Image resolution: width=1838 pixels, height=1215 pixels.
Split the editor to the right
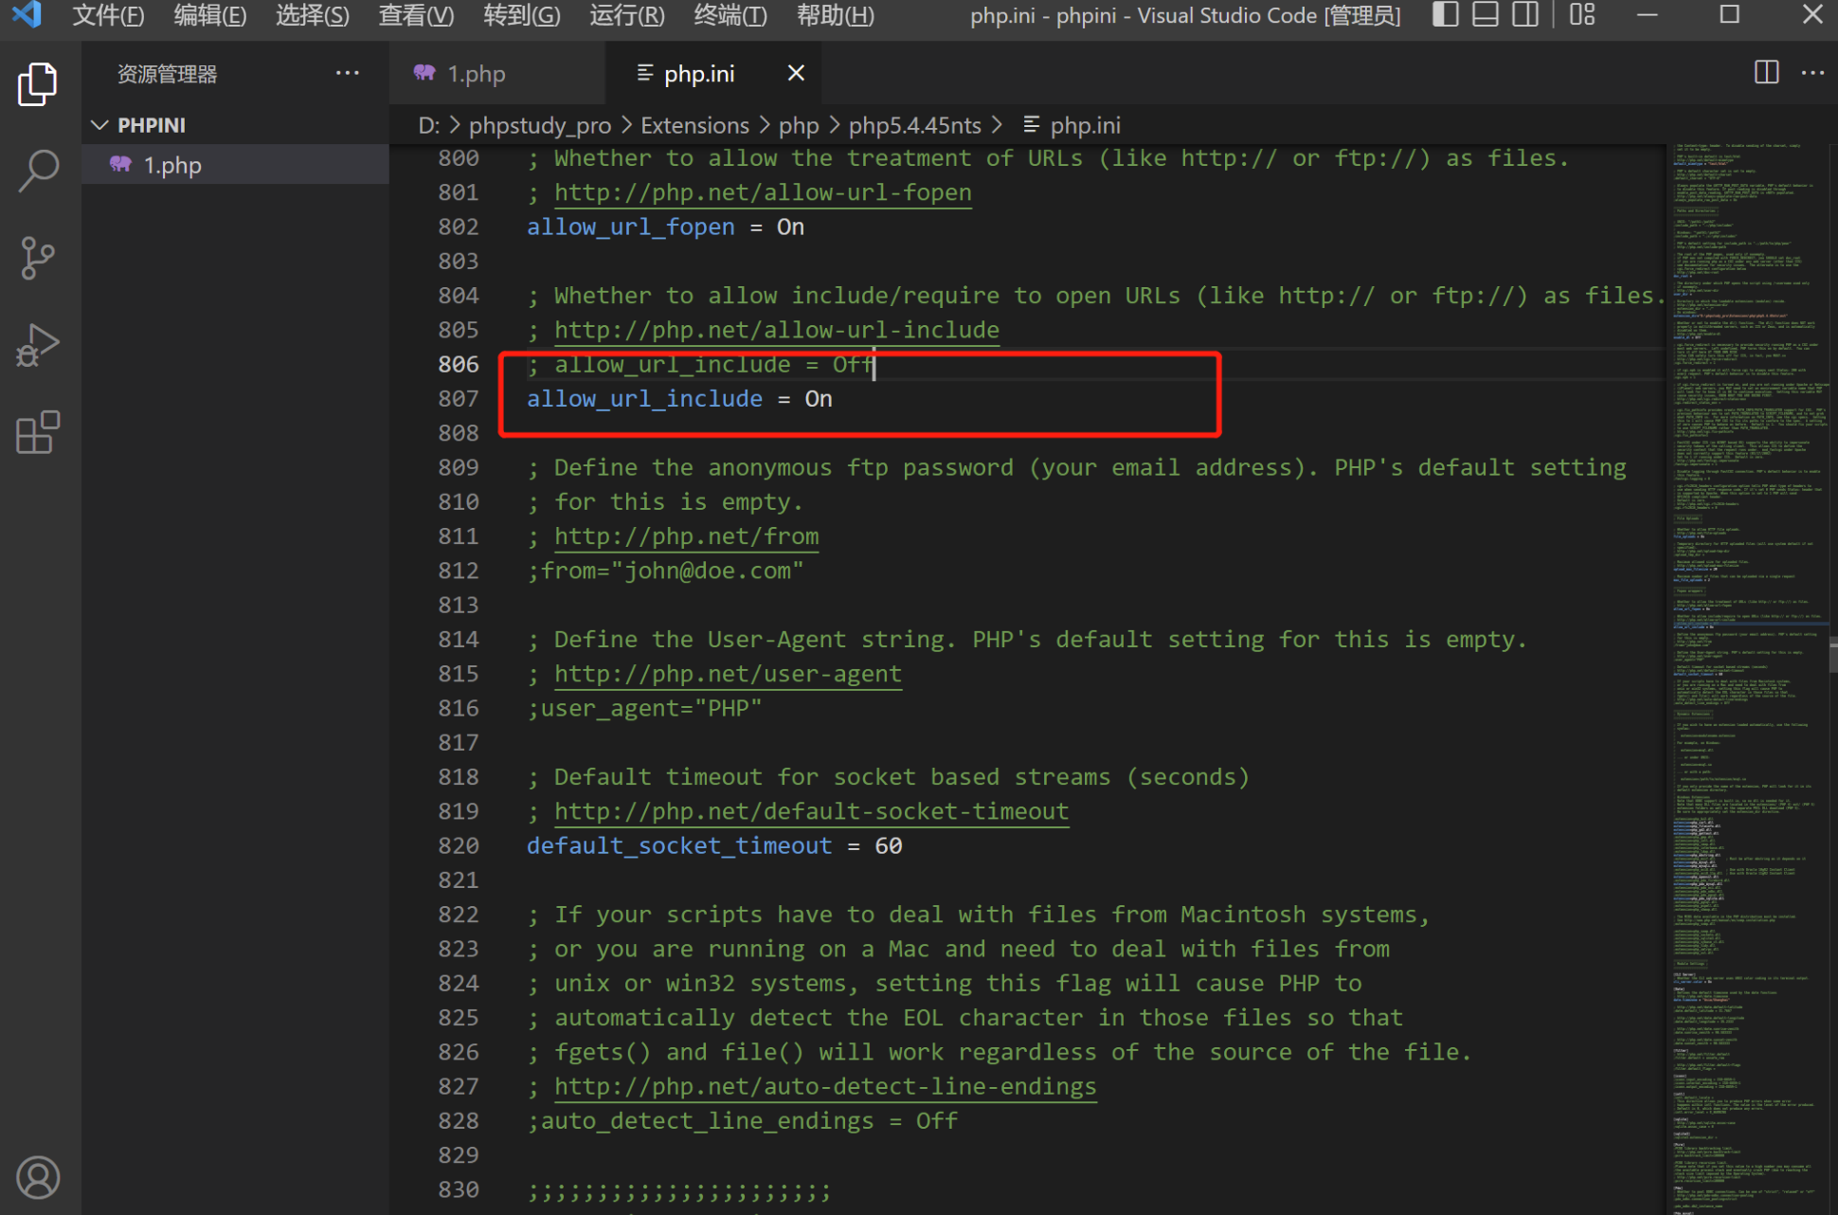pyautogui.click(x=1766, y=73)
